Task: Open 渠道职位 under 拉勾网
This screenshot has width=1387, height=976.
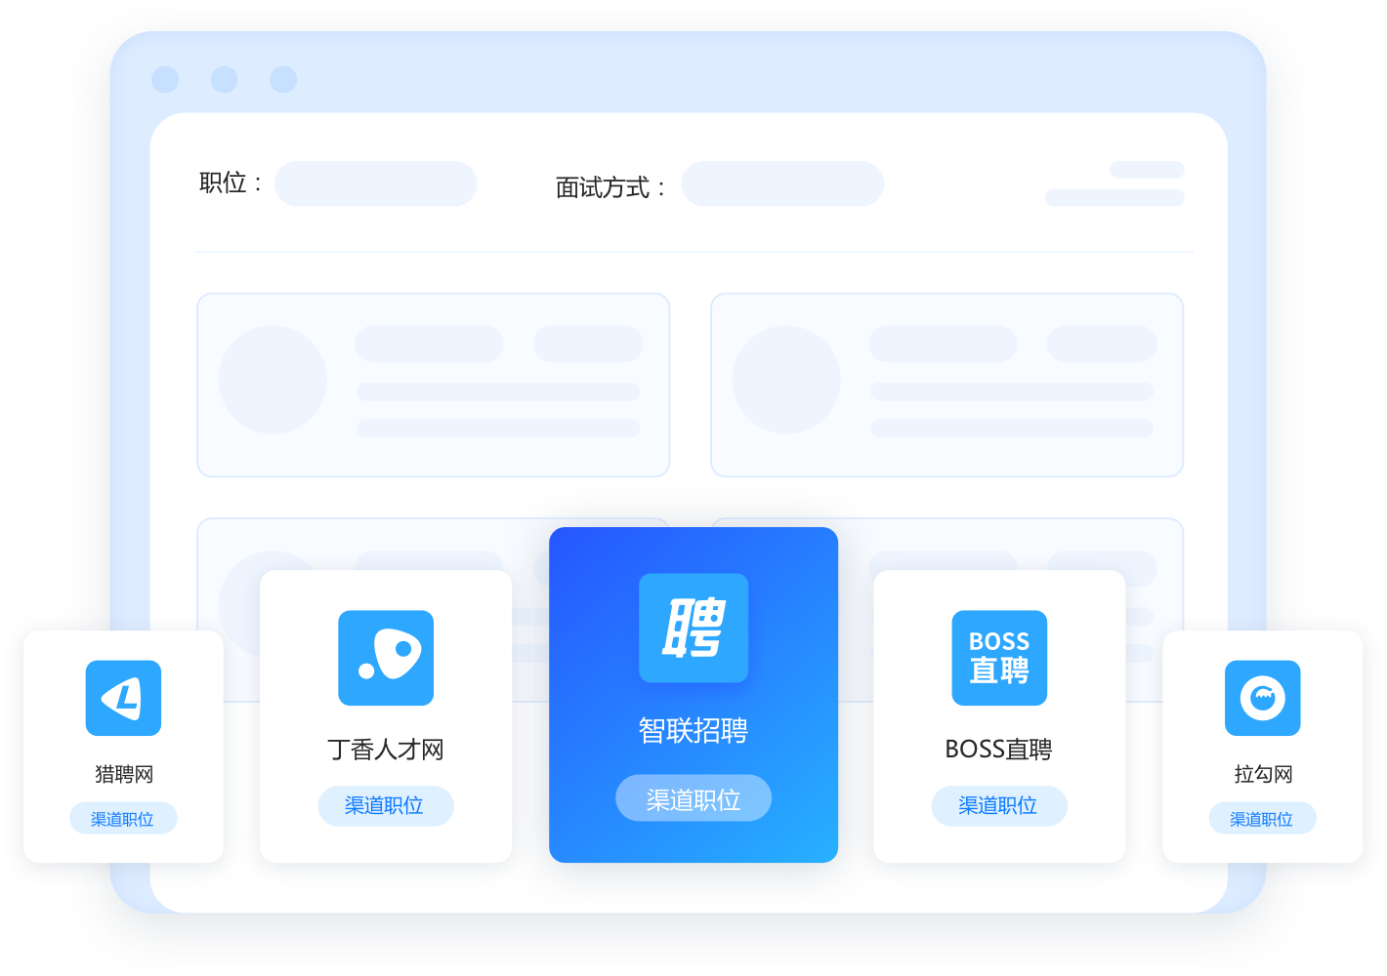Action: point(1262,819)
